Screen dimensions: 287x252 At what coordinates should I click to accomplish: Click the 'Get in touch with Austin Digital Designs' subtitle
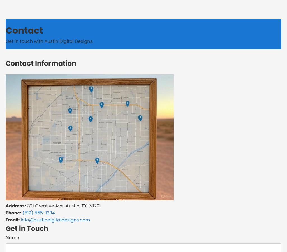[x=49, y=41]
